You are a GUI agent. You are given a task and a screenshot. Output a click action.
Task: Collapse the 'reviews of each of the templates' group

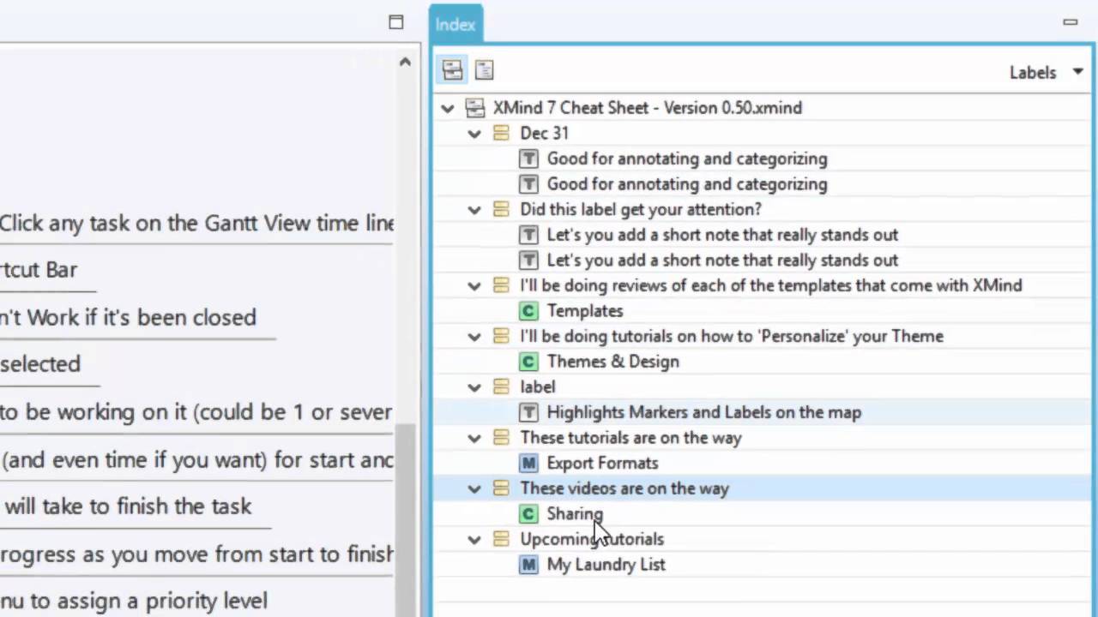[474, 286]
